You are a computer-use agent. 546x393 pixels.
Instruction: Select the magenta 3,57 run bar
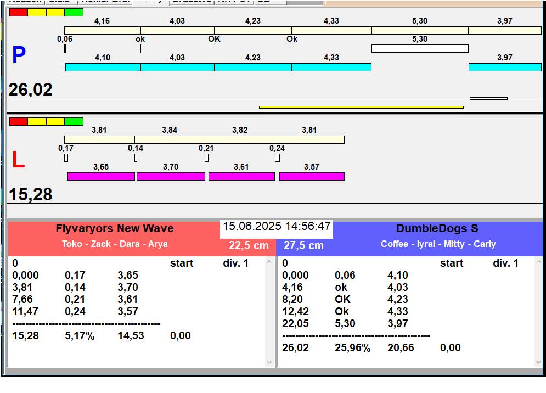pyautogui.click(x=311, y=176)
